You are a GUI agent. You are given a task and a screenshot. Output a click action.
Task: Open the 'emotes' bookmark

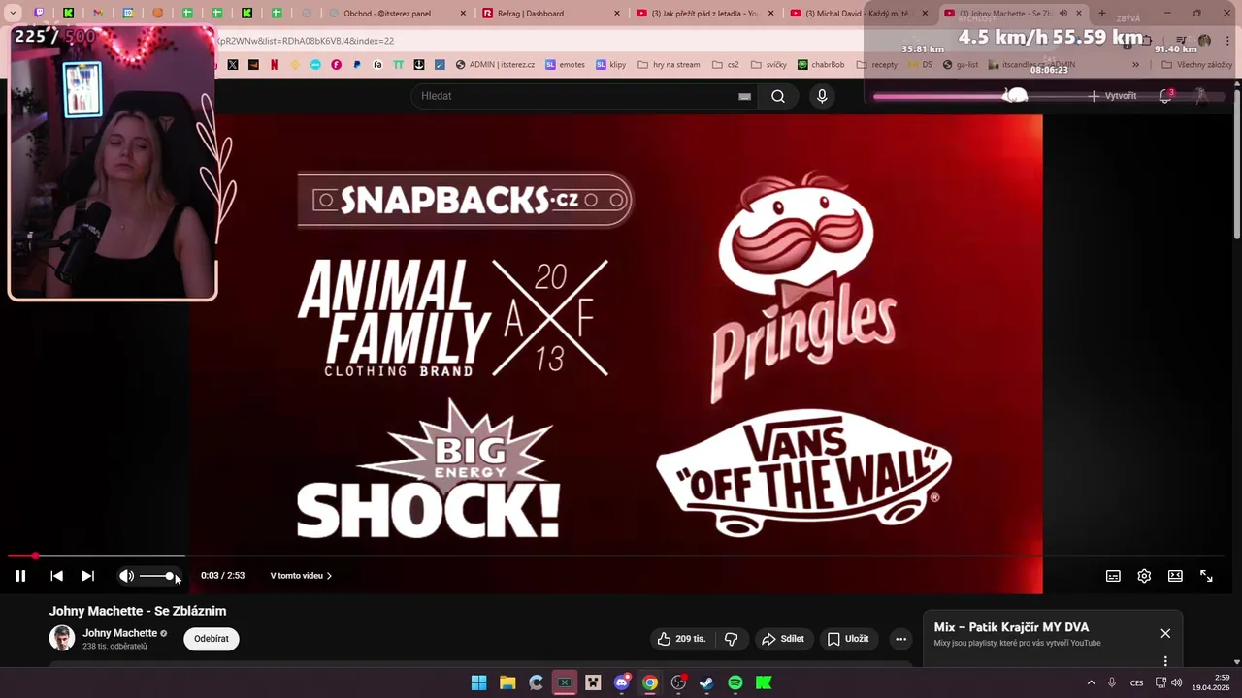[x=565, y=65]
